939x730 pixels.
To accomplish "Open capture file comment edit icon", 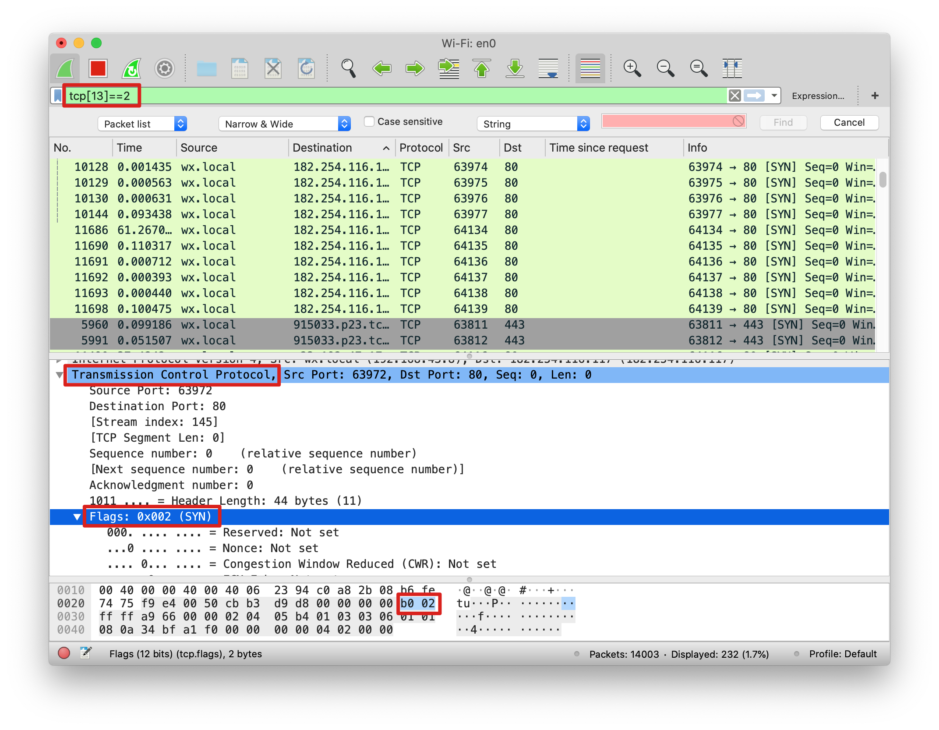I will pos(86,653).
